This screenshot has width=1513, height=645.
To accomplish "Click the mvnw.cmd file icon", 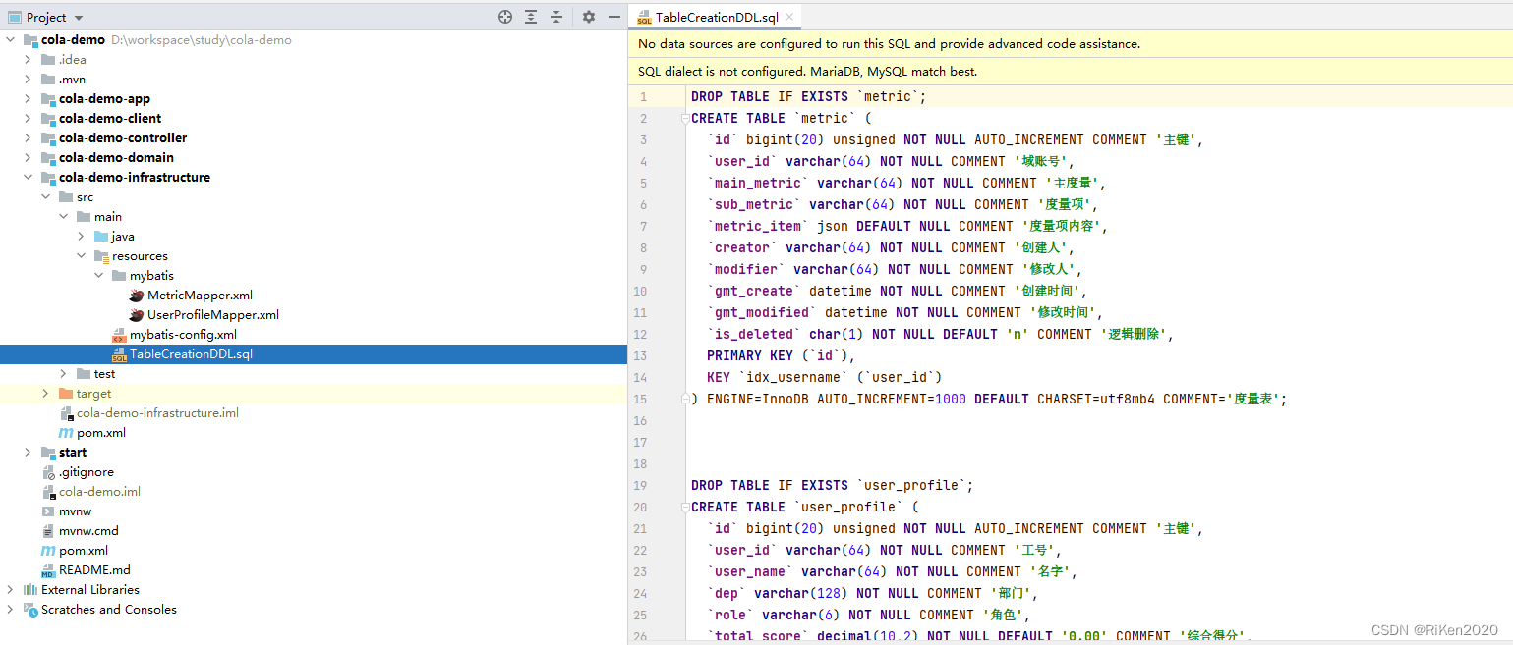I will pos(48,531).
